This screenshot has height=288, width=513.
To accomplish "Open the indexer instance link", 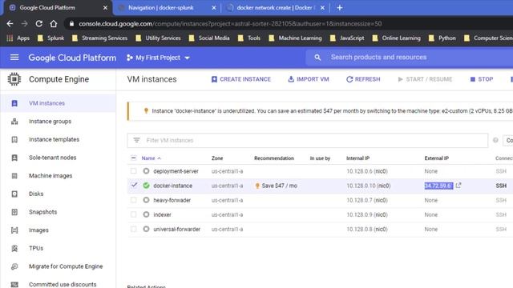I will pos(162,214).
